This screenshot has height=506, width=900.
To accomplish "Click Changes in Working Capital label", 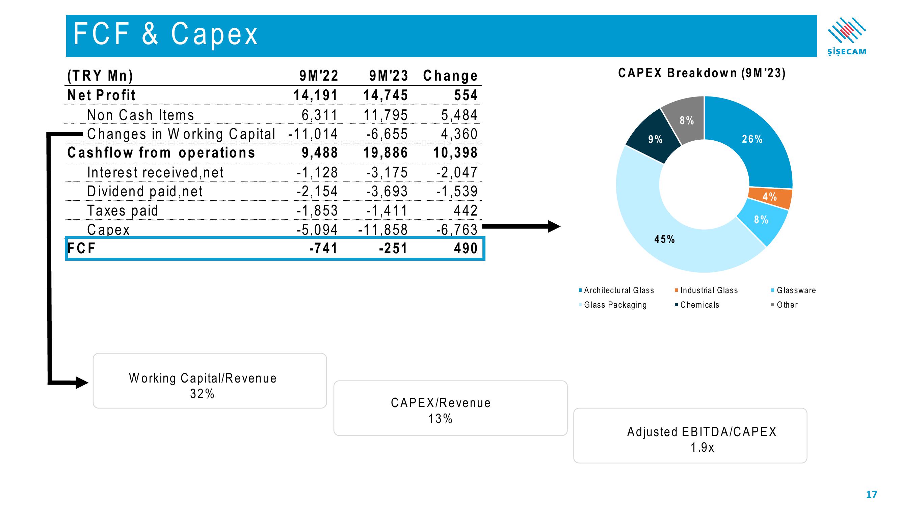I will click(x=181, y=134).
